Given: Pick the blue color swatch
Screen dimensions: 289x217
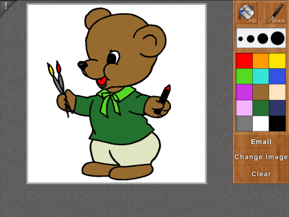Looking at the screenshot, I should (278, 77).
